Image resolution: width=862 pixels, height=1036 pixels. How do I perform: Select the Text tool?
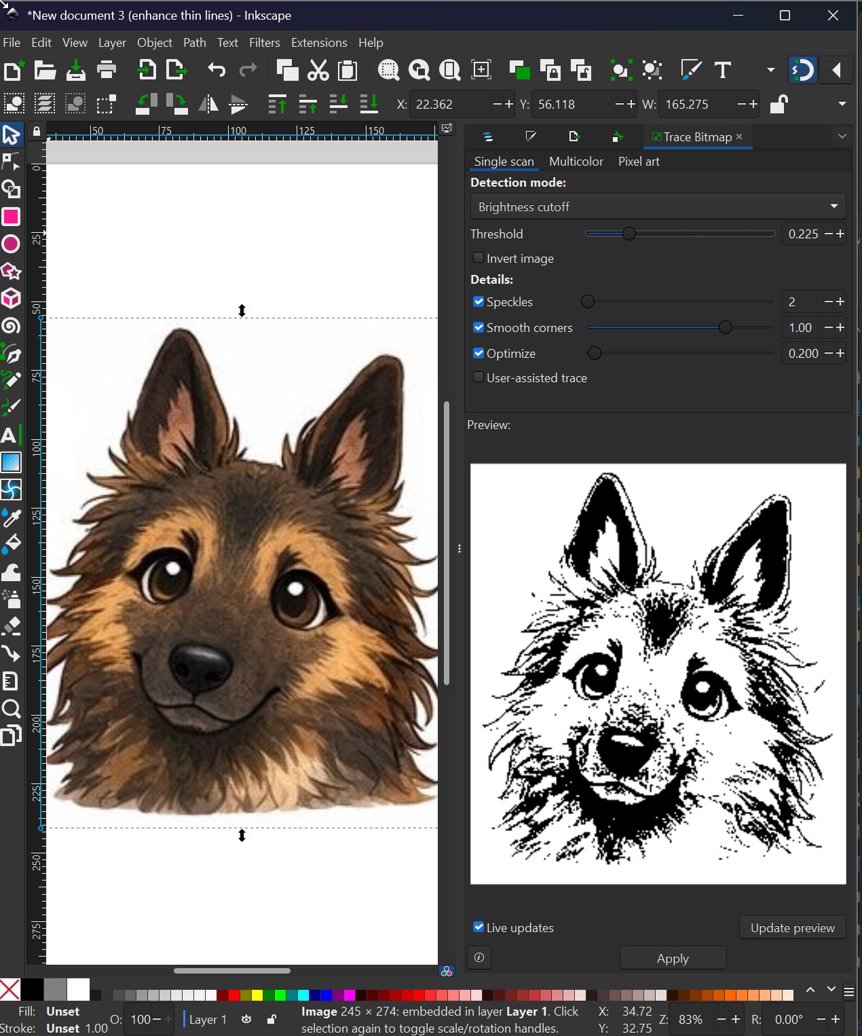[x=12, y=435]
